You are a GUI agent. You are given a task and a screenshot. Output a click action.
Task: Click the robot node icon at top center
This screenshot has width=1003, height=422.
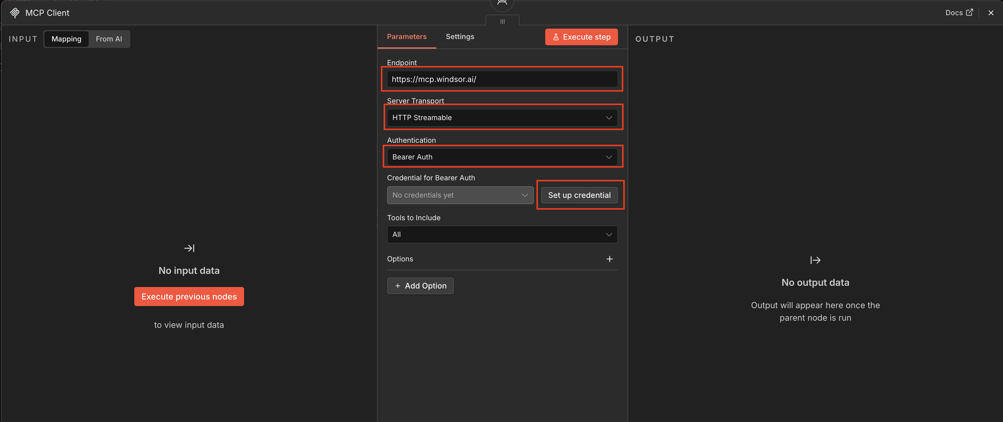[x=502, y=3]
